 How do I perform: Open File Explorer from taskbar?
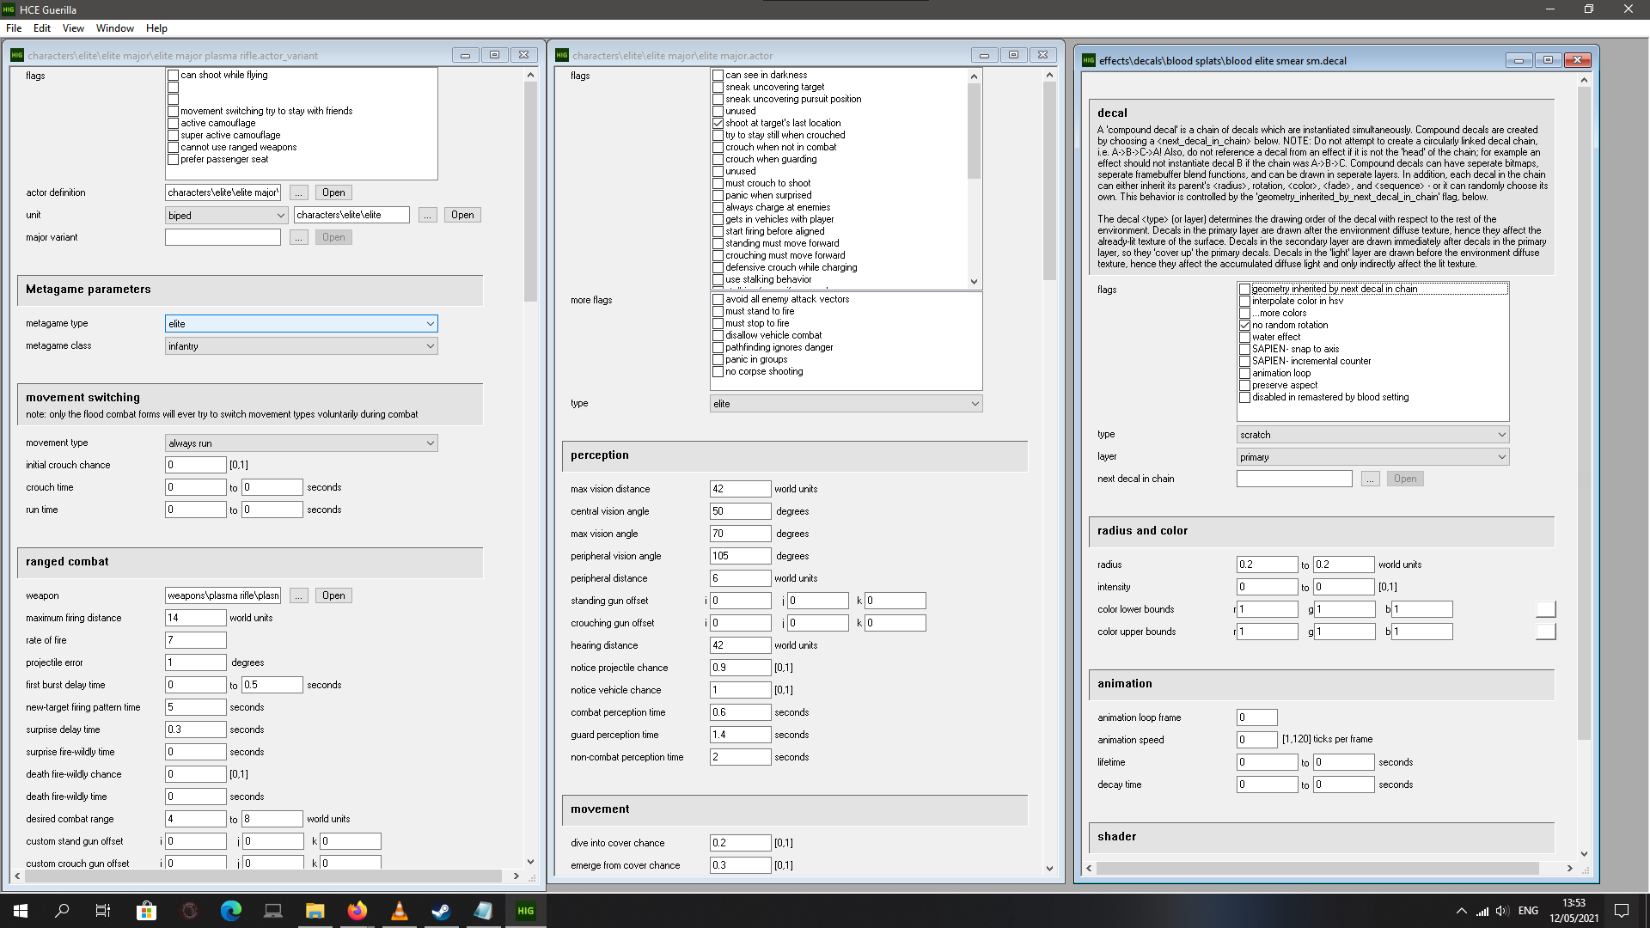(315, 911)
